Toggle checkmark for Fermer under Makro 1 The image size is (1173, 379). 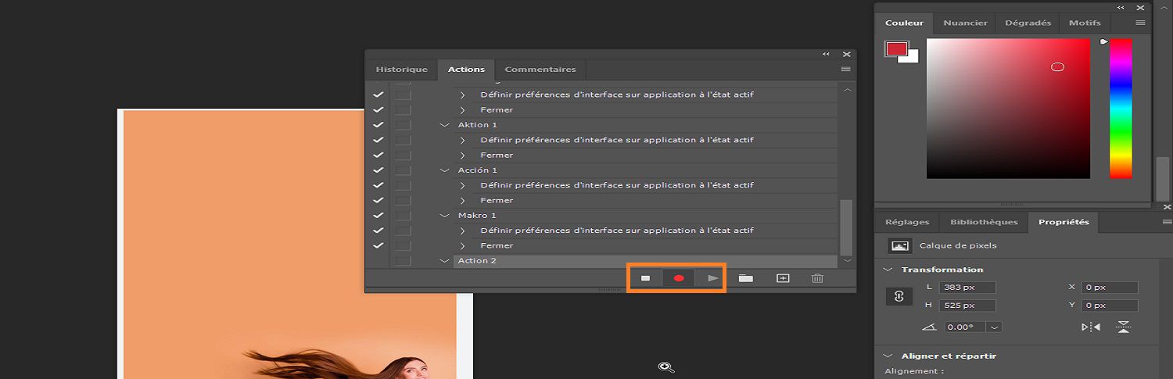click(x=378, y=245)
